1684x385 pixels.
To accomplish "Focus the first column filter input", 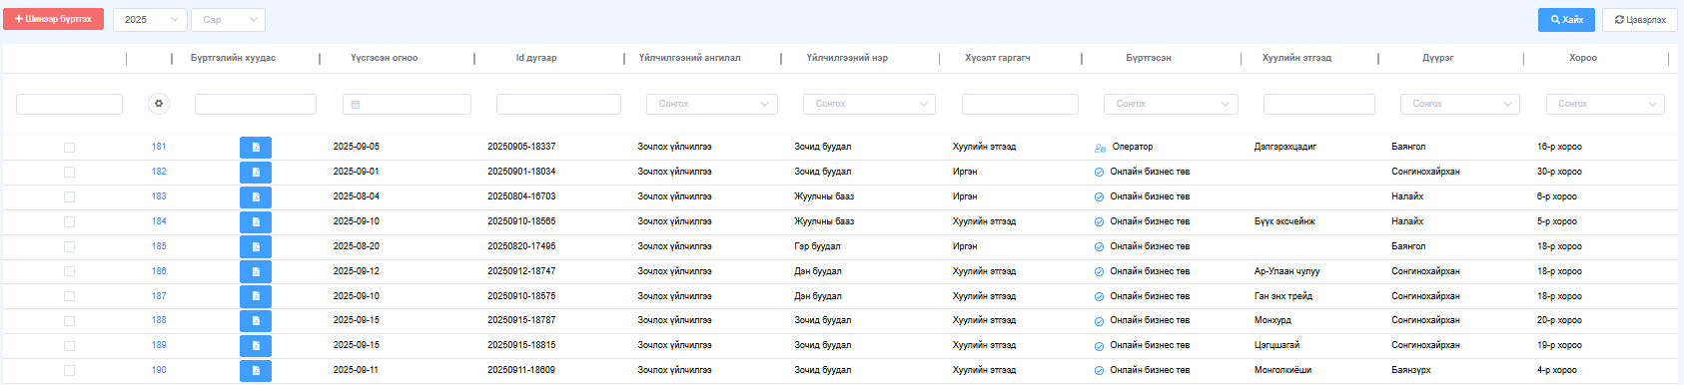I will (69, 104).
